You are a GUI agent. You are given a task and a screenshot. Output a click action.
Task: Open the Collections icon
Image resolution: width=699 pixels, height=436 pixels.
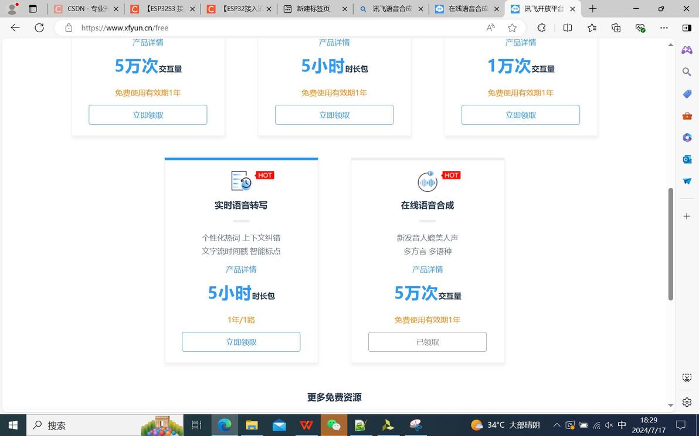(616, 28)
